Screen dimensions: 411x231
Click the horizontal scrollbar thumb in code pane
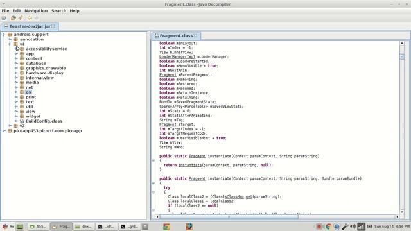pyautogui.click(x=229, y=217)
